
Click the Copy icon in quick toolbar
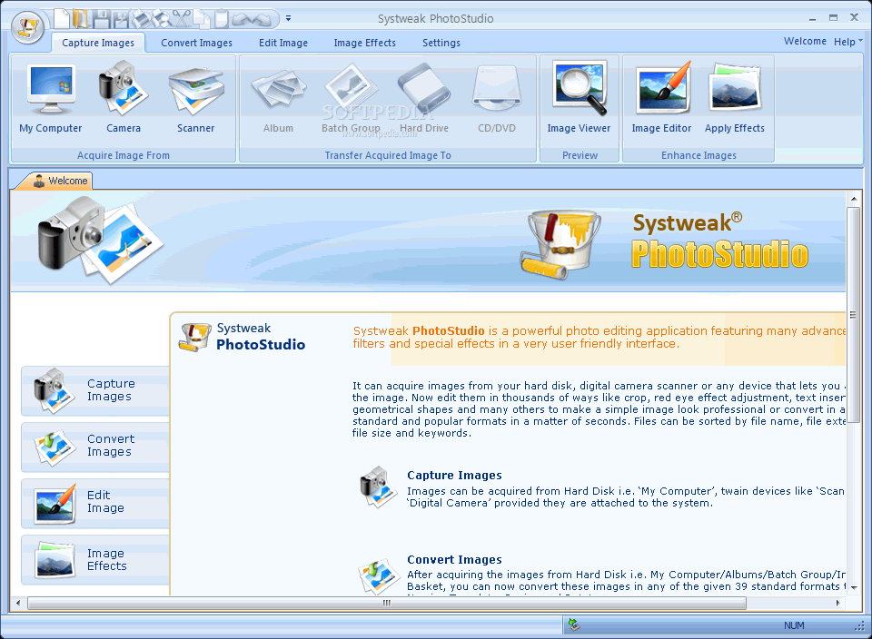[202, 19]
